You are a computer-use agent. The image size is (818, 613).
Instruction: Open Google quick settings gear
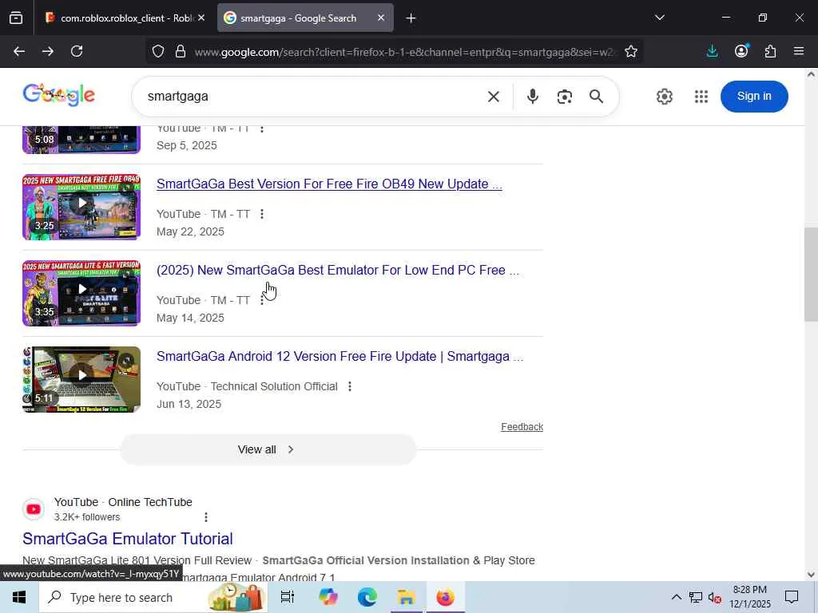click(x=664, y=97)
